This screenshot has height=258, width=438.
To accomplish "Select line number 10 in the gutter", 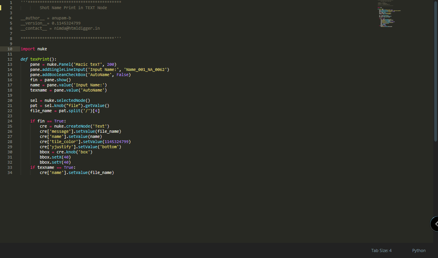I will point(10,49).
